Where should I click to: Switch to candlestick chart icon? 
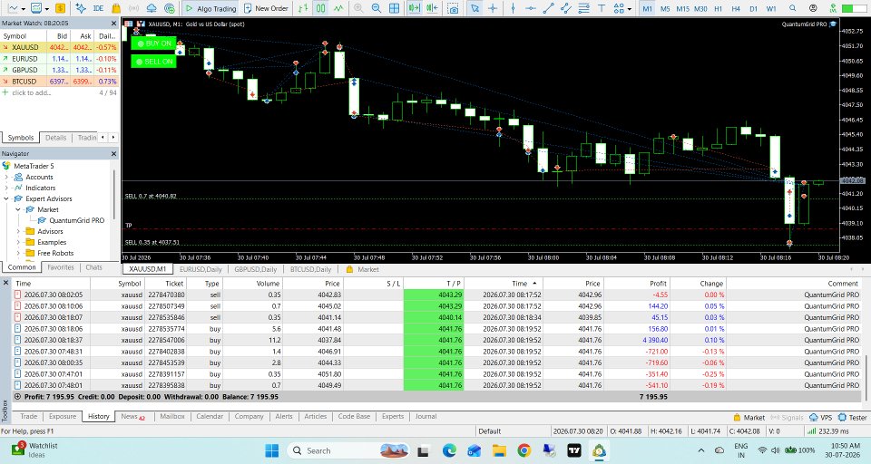click(x=320, y=8)
